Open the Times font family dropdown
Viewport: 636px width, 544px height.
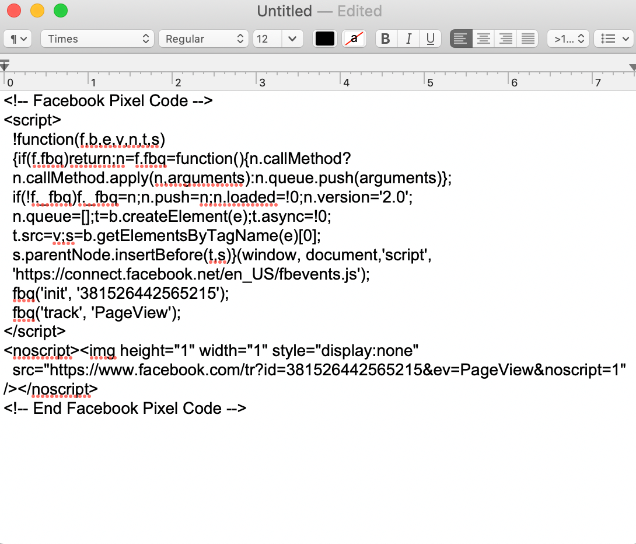coord(97,39)
